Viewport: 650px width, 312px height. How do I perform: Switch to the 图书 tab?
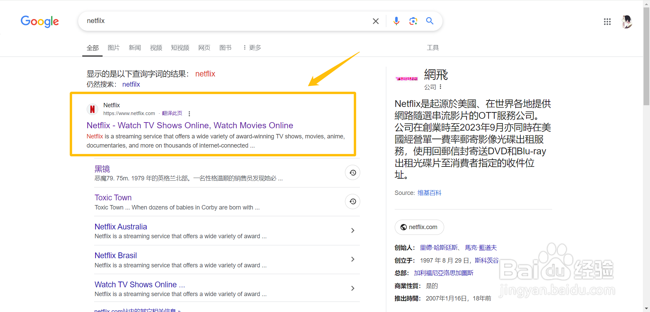225,48
